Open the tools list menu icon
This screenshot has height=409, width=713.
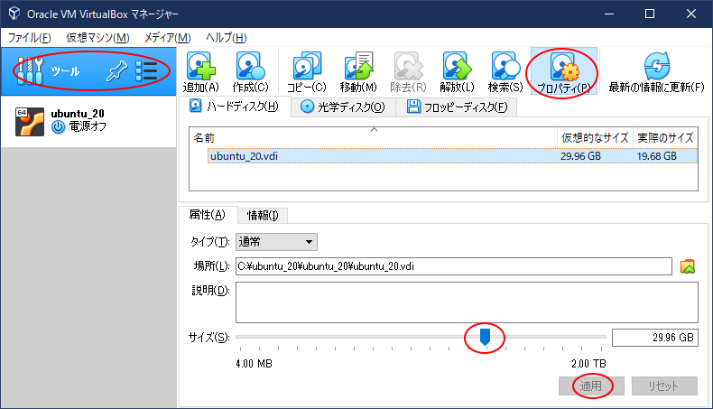(146, 71)
